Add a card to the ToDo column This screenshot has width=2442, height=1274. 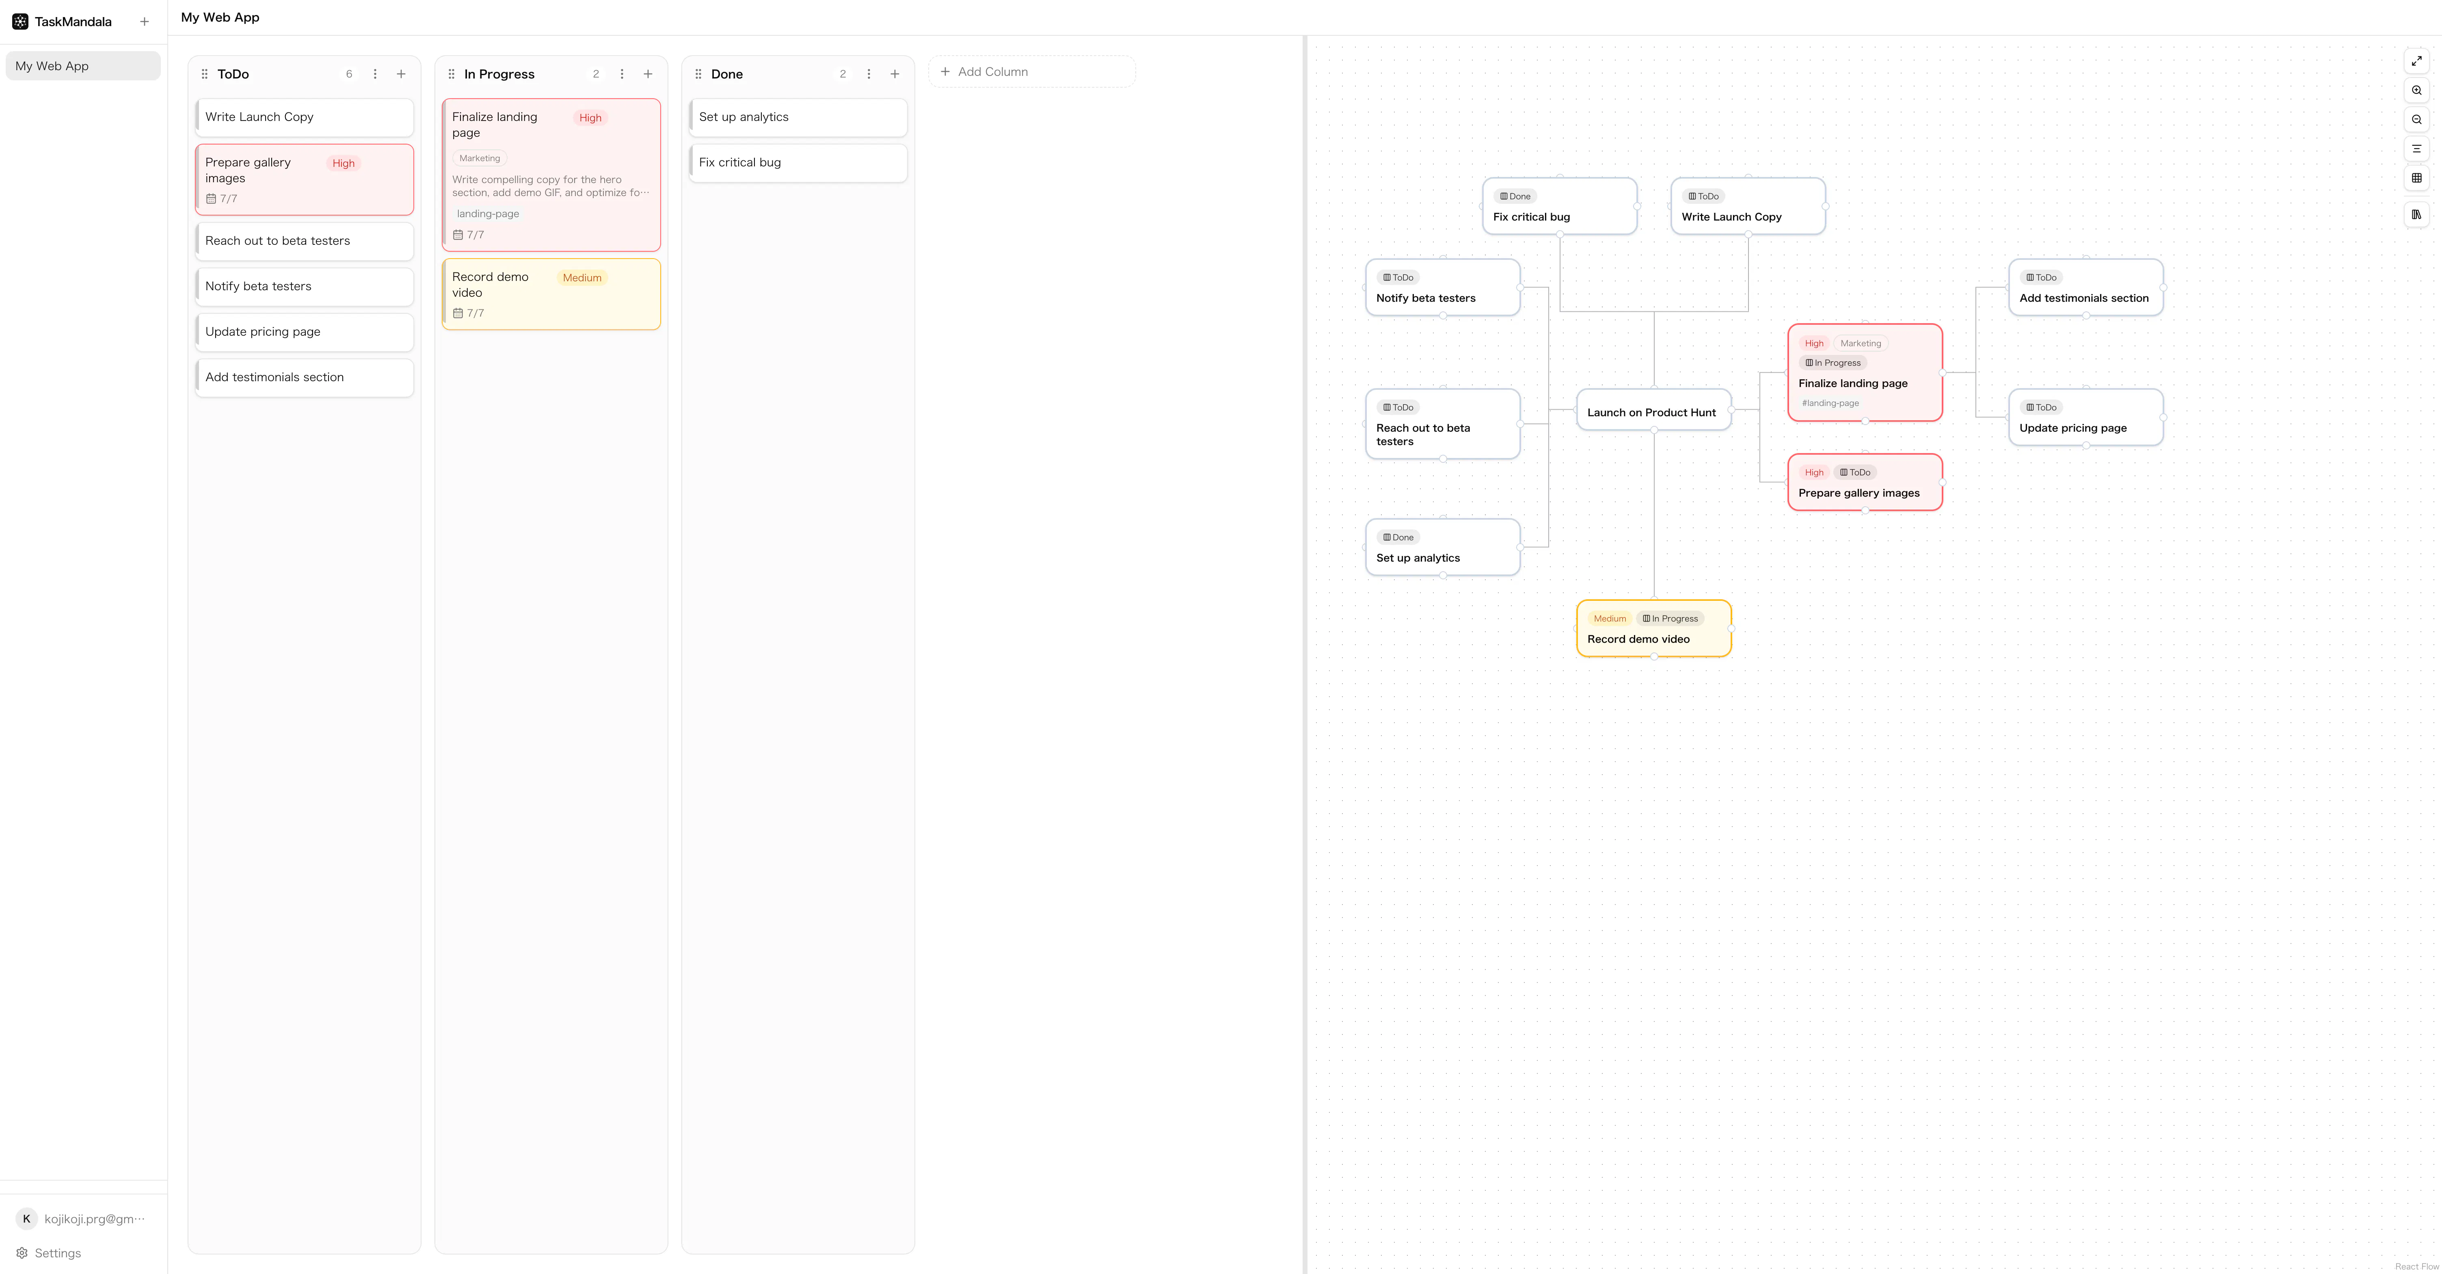401,74
